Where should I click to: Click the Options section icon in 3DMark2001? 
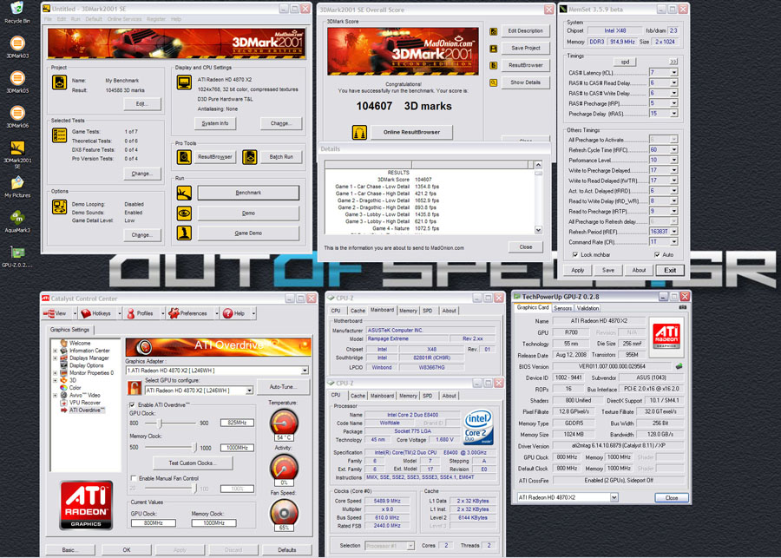59,207
